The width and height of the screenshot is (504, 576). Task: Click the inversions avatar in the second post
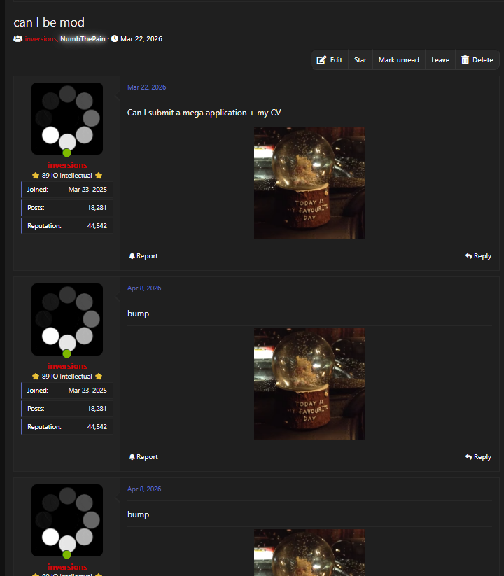[67, 319]
